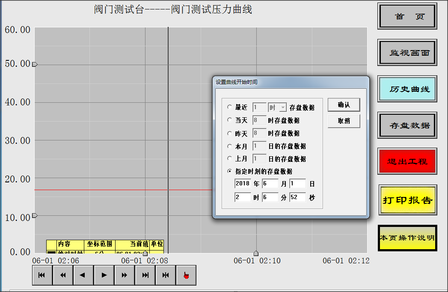Open the 监视画面 monitoring screen
The width and height of the screenshot is (448, 292).
pos(407,52)
